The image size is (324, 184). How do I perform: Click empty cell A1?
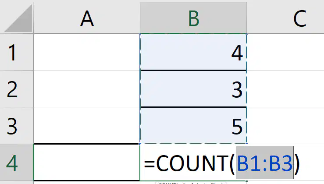pyautogui.click(x=87, y=52)
